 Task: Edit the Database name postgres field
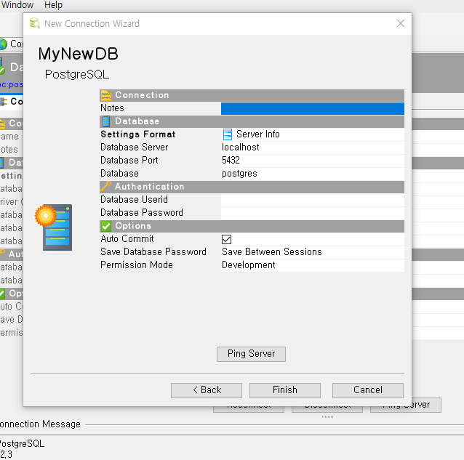[x=313, y=173]
